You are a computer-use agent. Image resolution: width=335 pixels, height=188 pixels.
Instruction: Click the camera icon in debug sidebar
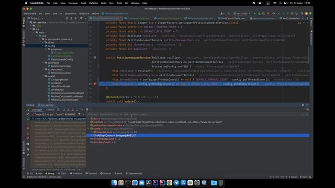coord(28,144)
